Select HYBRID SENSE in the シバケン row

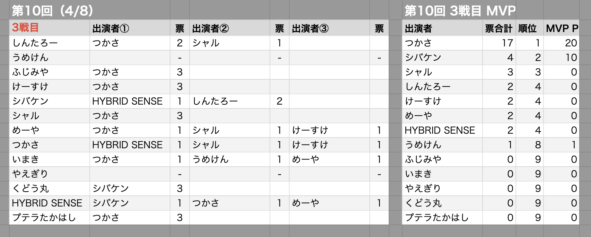coord(130,101)
